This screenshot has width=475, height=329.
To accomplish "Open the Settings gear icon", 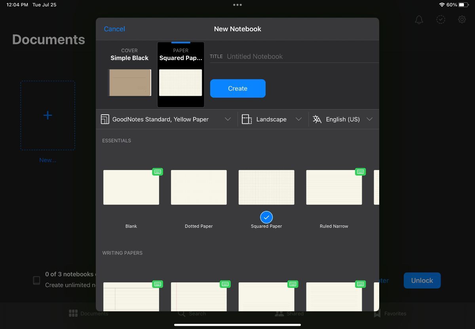I will coord(462,19).
